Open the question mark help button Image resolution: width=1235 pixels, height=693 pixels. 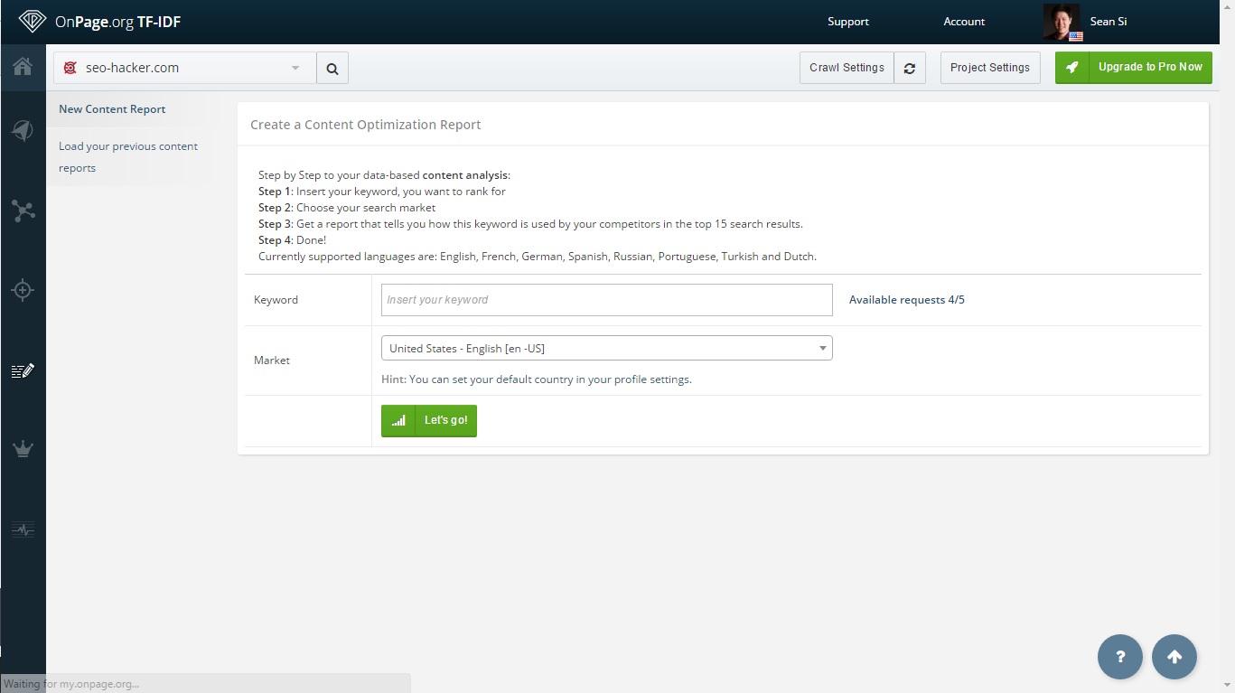1120,657
